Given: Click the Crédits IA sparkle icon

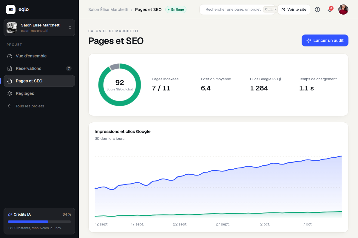Looking at the screenshot, I should pos(10,214).
